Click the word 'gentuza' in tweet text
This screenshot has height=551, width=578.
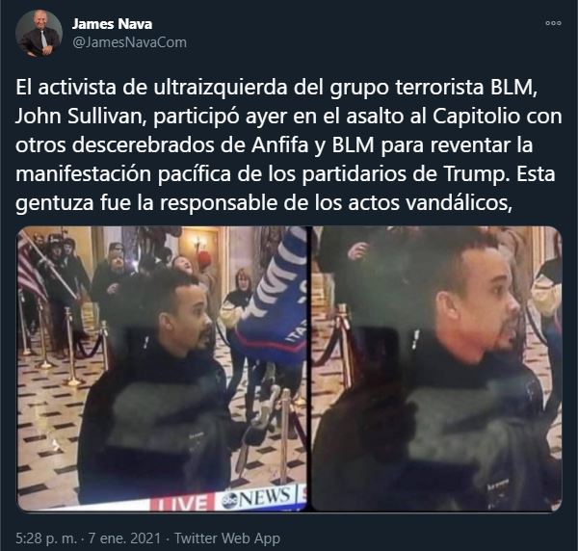tap(55, 202)
